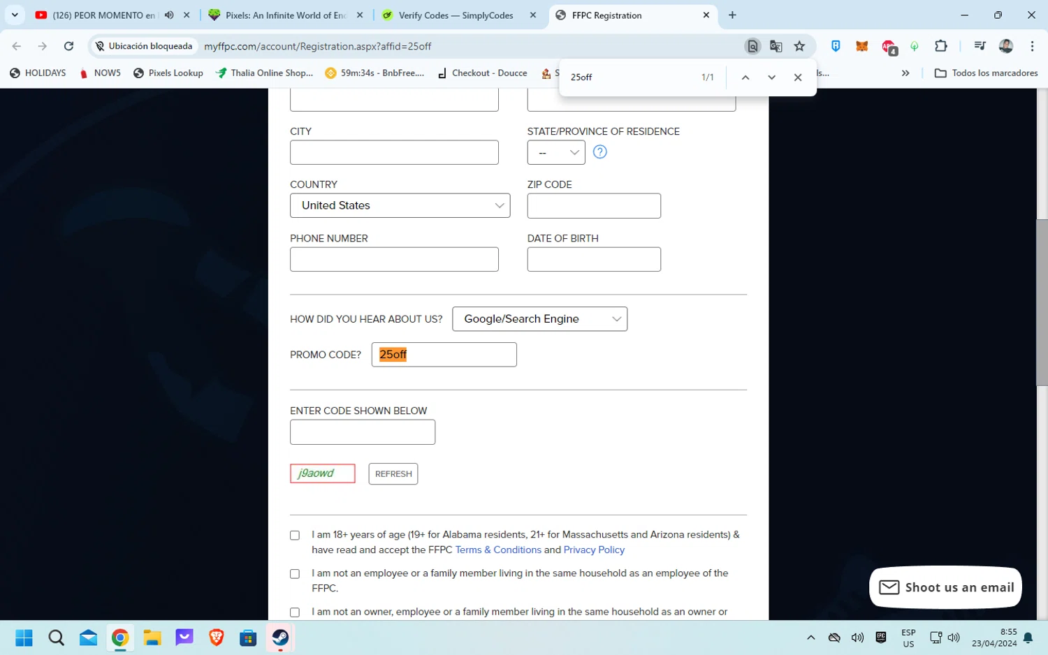The image size is (1048, 655).
Task: Open the MetaMask fox extension icon
Action: point(862,46)
